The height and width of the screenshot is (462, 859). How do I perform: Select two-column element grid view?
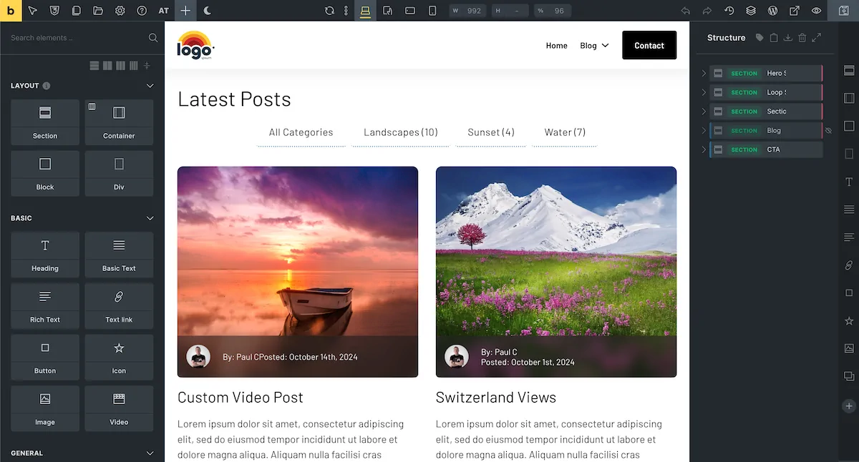tap(107, 66)
